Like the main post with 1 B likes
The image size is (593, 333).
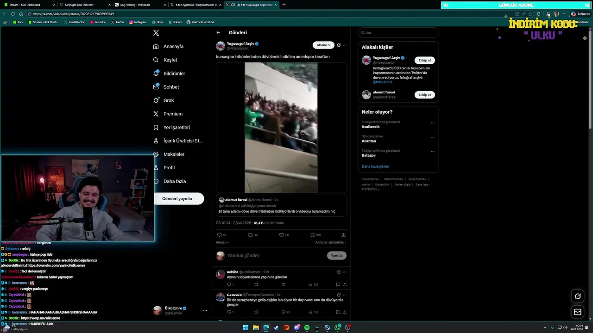pos(284,235)
